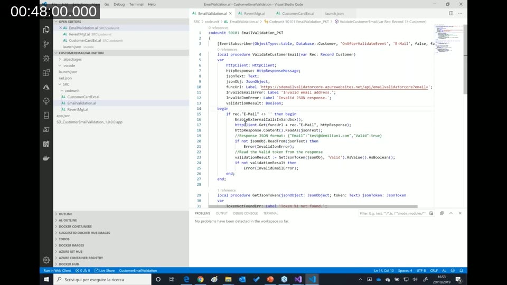Expand the Docker Containers section
This screenshot has width=507, height=285.
tap(75, 226)
